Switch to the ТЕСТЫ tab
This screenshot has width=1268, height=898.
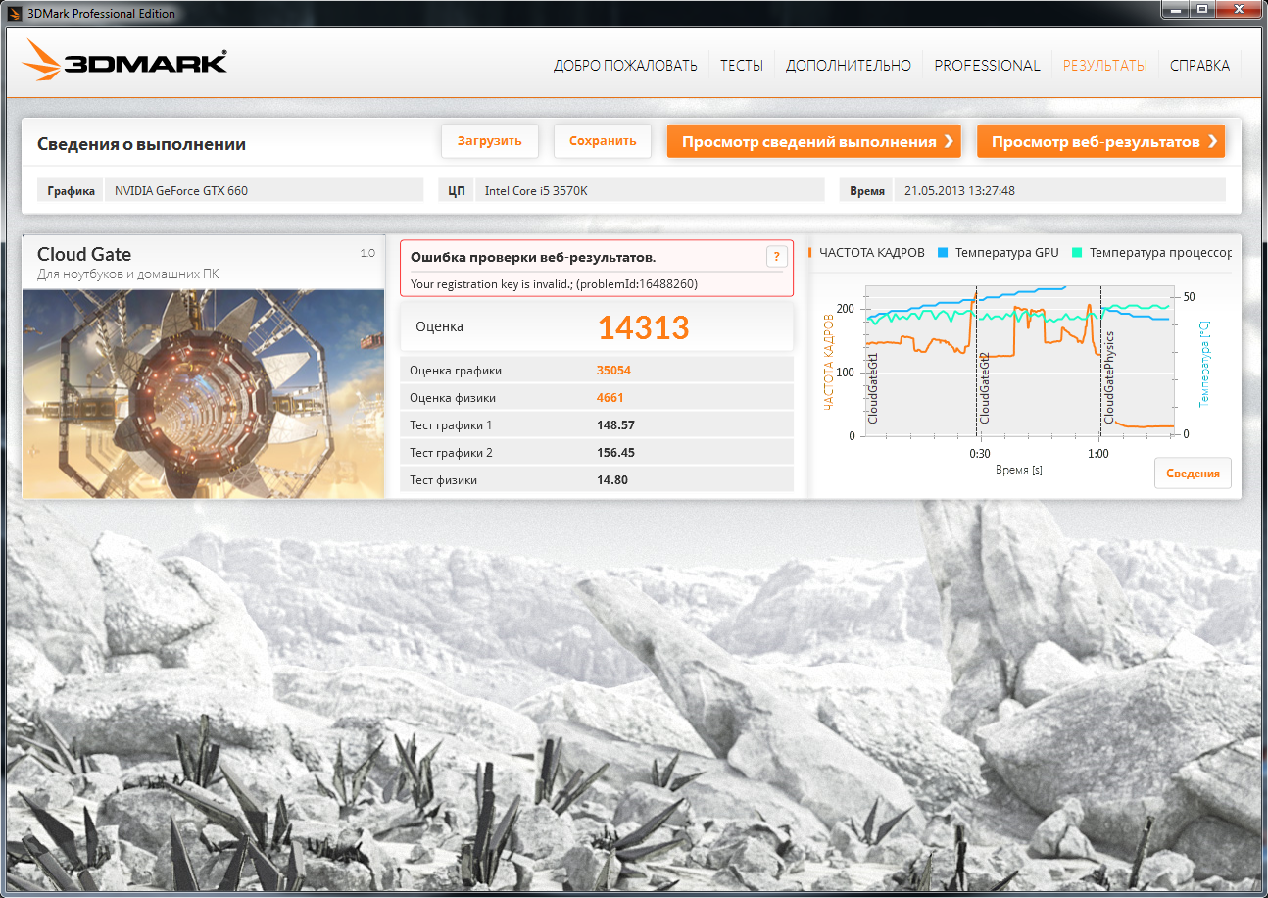[742, 66]
